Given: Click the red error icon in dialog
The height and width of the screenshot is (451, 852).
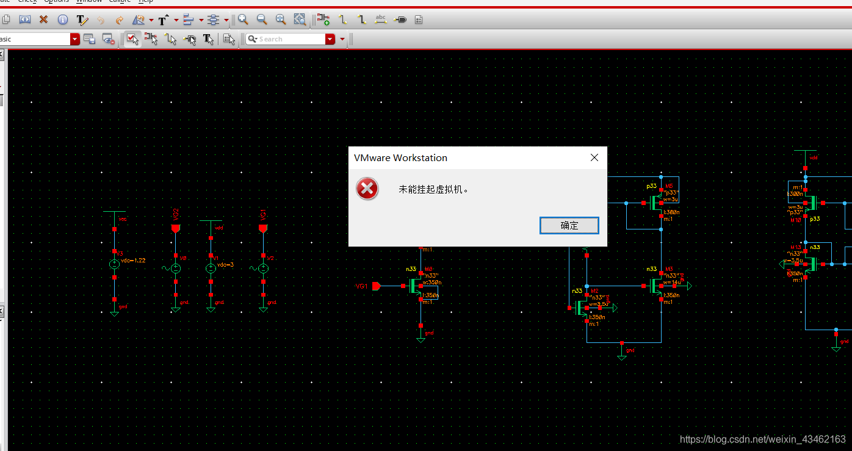Looking at the screenshot, I should (x=367, y=189).
